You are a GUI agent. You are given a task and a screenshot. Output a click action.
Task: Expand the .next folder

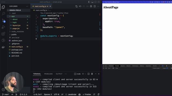click(19, 13)
